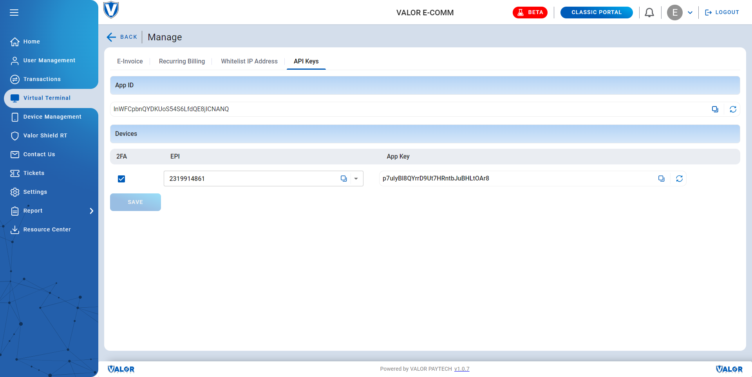
Task: Copy the App Key value
Action: pos(661,179)
